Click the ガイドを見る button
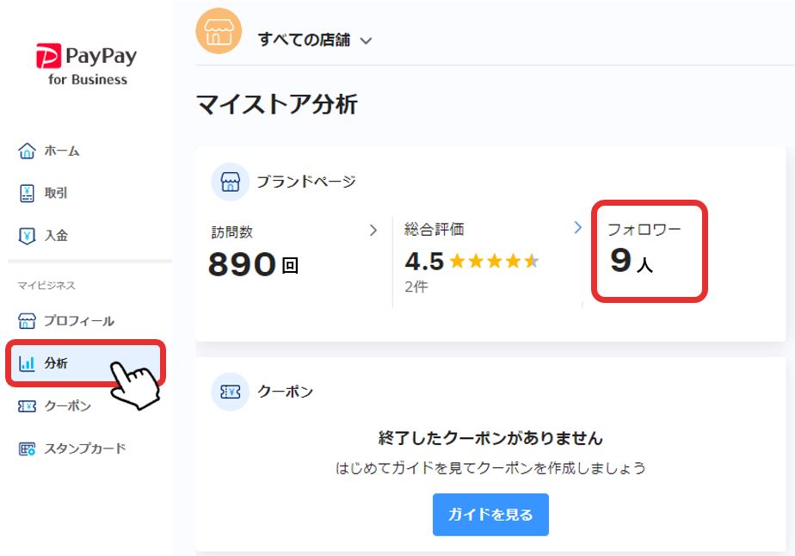This screenshot has height=556, width=795. pyautogui.click(x=490, y=515)
